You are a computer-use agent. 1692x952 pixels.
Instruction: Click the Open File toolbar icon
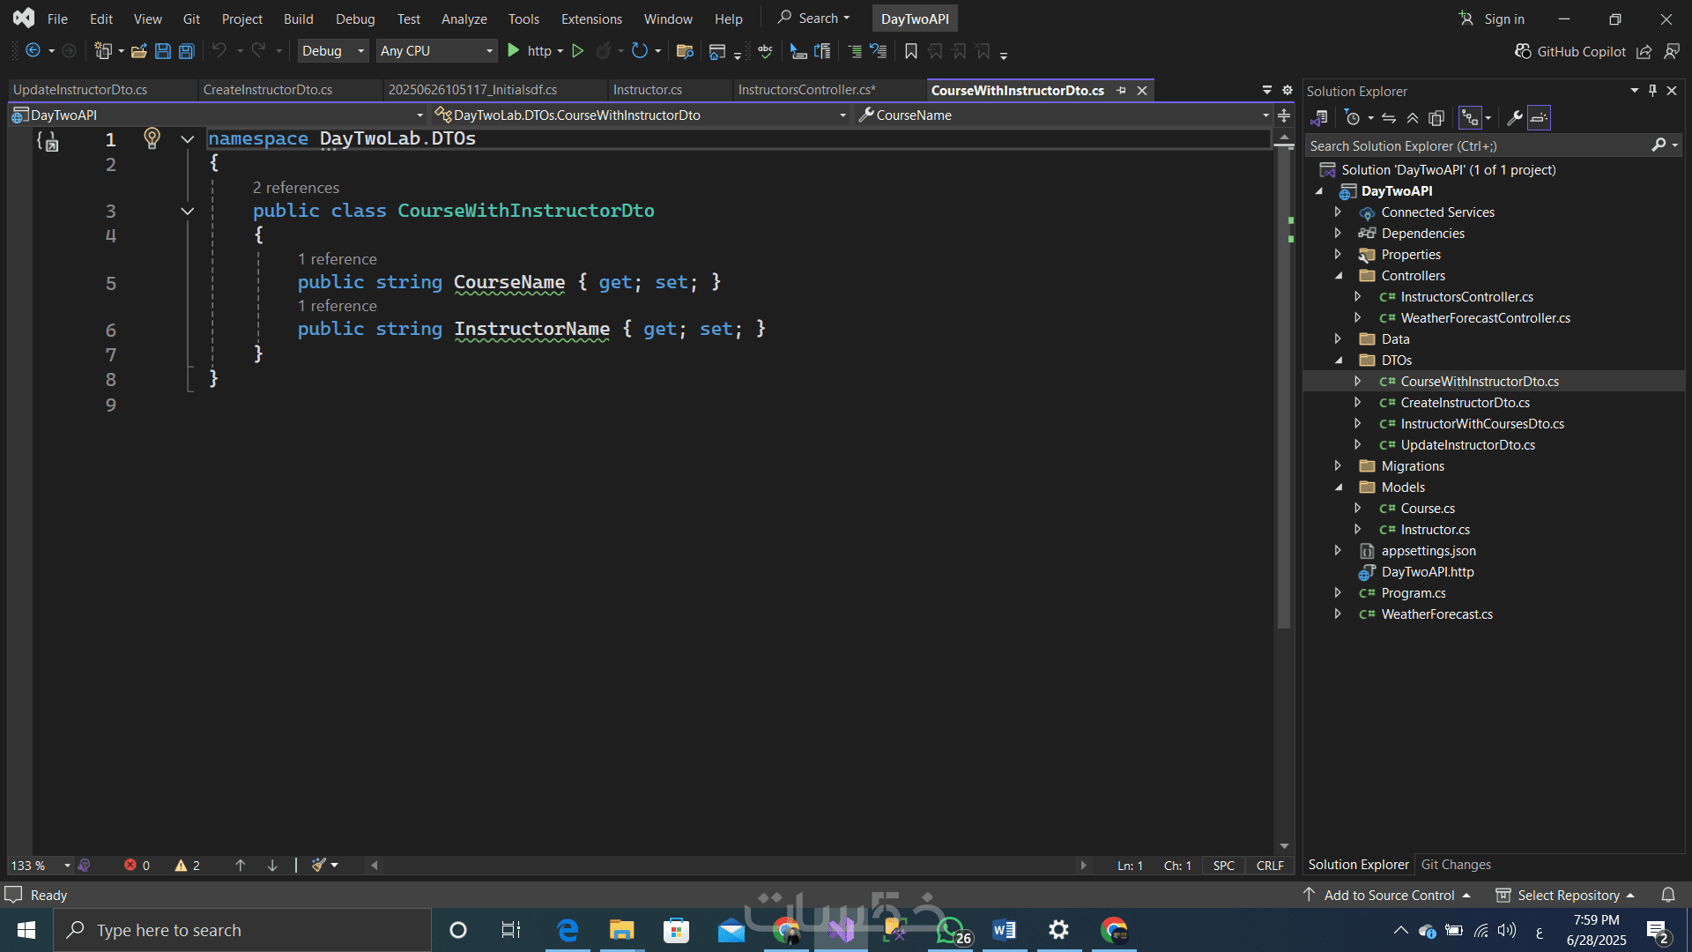(138, 51)
